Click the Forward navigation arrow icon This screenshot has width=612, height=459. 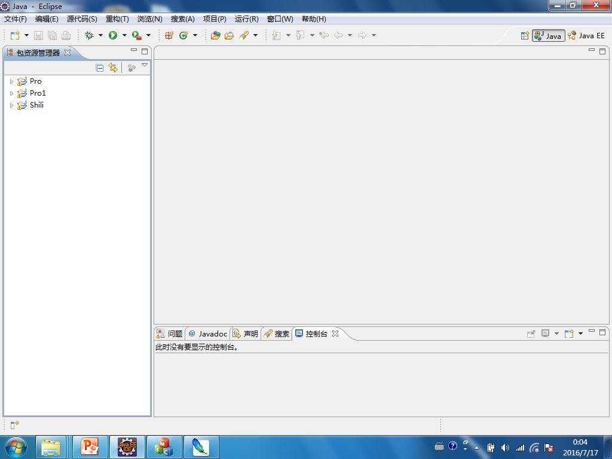pos(362,35)
